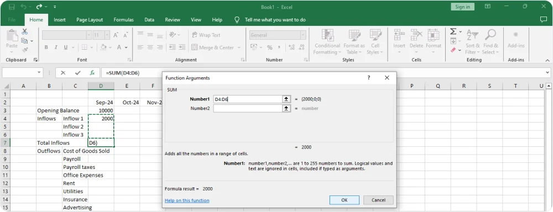Click the formula bar Enter checkmark
Screen dimensions: 553x212
point(77,72)
